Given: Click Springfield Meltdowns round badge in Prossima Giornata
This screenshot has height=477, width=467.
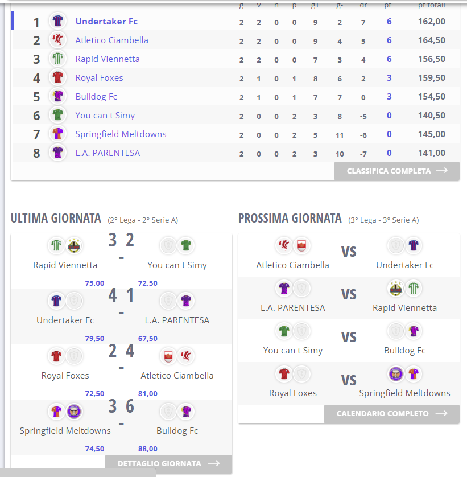Looking at the screenshot, I should pos(396,374).
